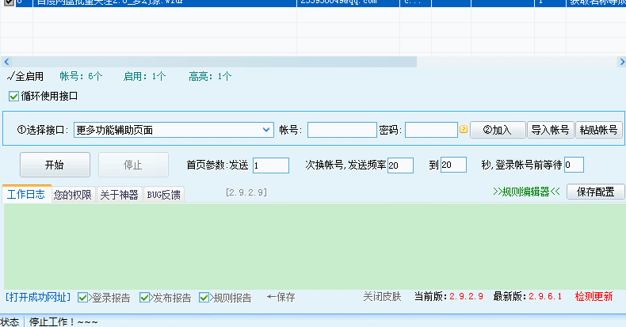This screenshot has width=626, height=327.
Task: Open the 规则编辑器 link
Action: click(x=526, y=192)
